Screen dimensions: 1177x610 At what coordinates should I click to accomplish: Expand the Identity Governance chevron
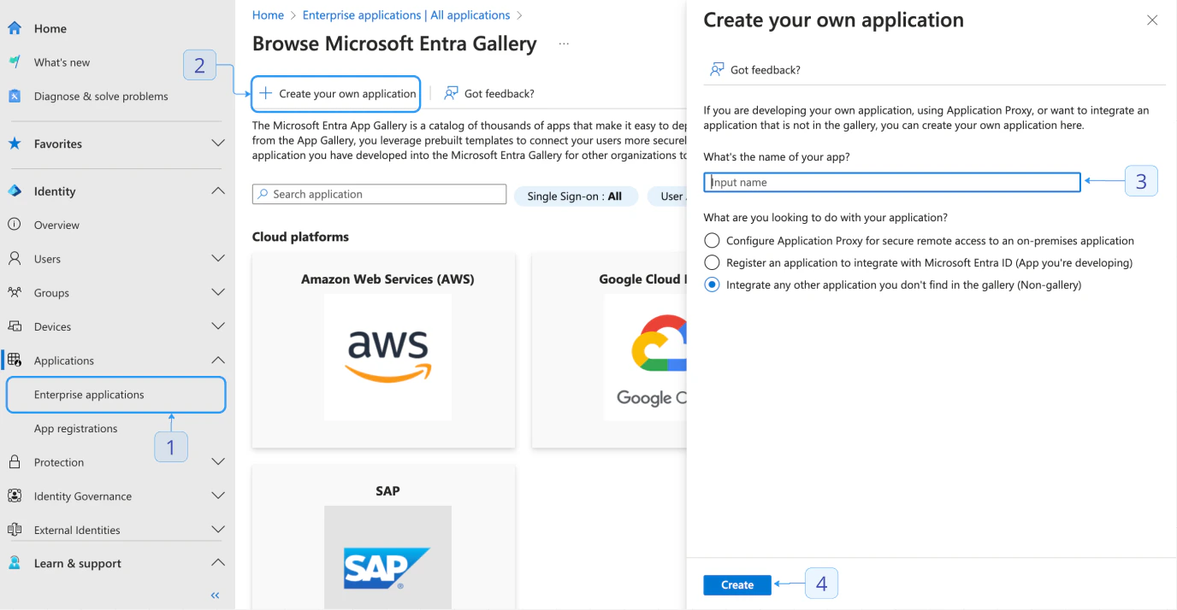point(218,496)
